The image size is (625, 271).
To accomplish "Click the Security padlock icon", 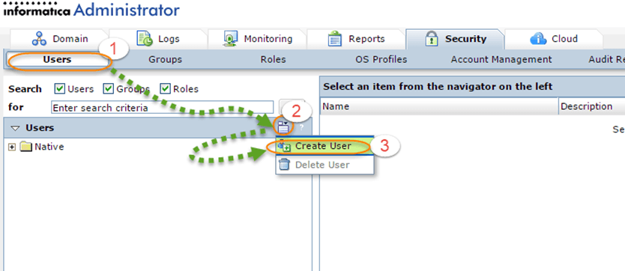I will (432, 39).
